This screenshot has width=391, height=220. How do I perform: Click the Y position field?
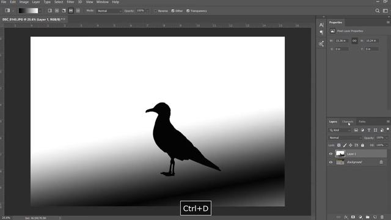(x=371, y=49)
